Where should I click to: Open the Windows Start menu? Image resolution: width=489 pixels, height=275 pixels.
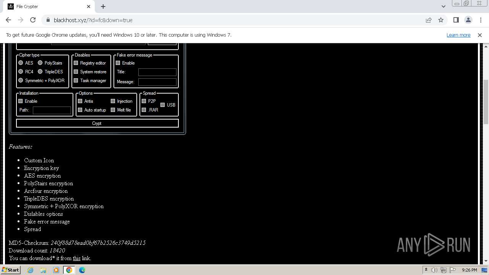pos(10,270)
